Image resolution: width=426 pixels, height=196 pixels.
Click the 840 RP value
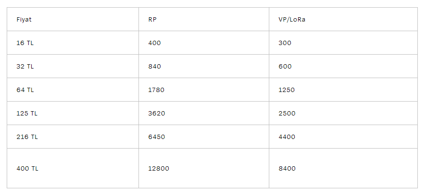click(x=154, y=67)
